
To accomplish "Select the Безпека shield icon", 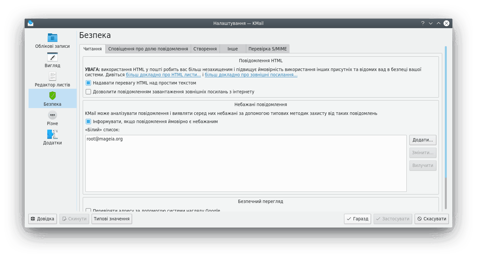I will coord(53,96).
